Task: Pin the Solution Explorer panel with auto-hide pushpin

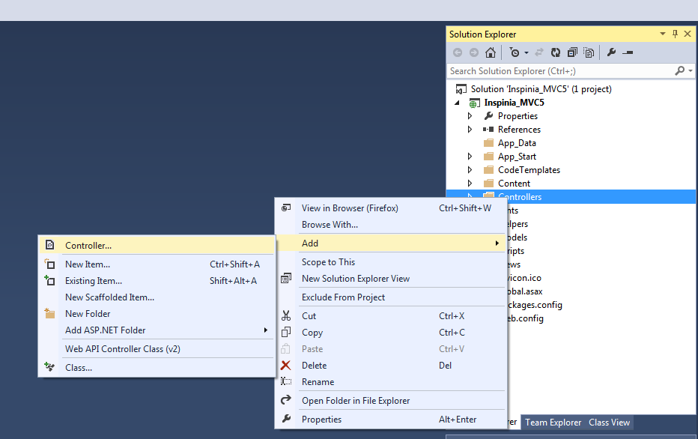Action: pyautogui.click(x=675, y=34)
